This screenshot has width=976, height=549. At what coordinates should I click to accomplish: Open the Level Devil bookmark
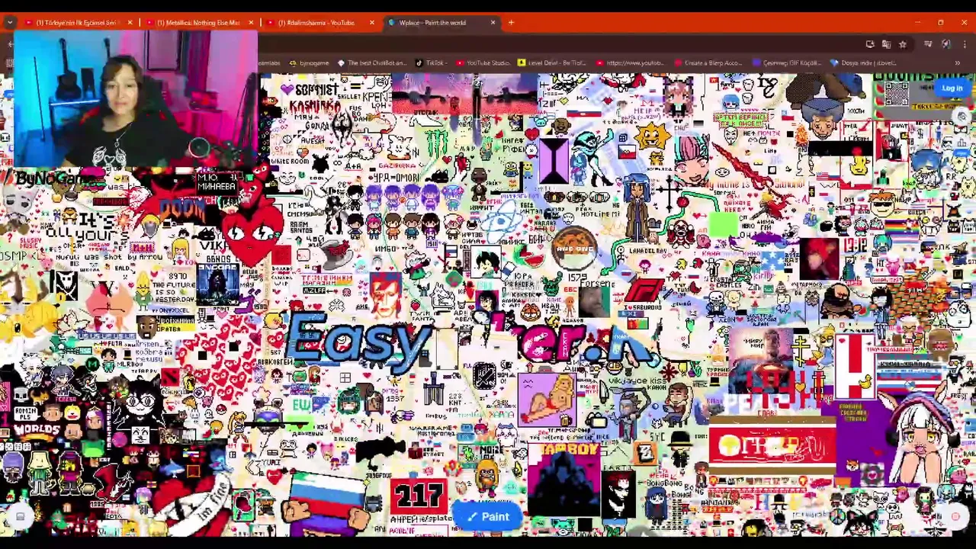click(553, 63)
